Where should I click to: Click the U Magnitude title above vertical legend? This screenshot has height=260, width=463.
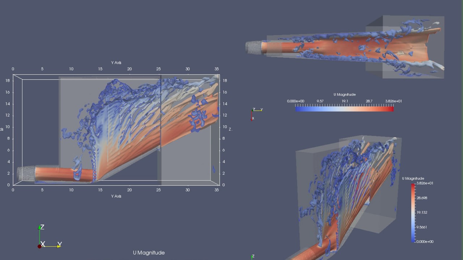[x=413, y=178]
